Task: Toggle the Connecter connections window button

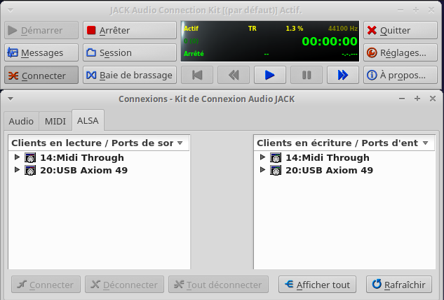Action: point(41,76)
